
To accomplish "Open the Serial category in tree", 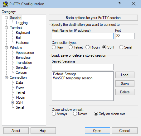I will pos(20,107).
